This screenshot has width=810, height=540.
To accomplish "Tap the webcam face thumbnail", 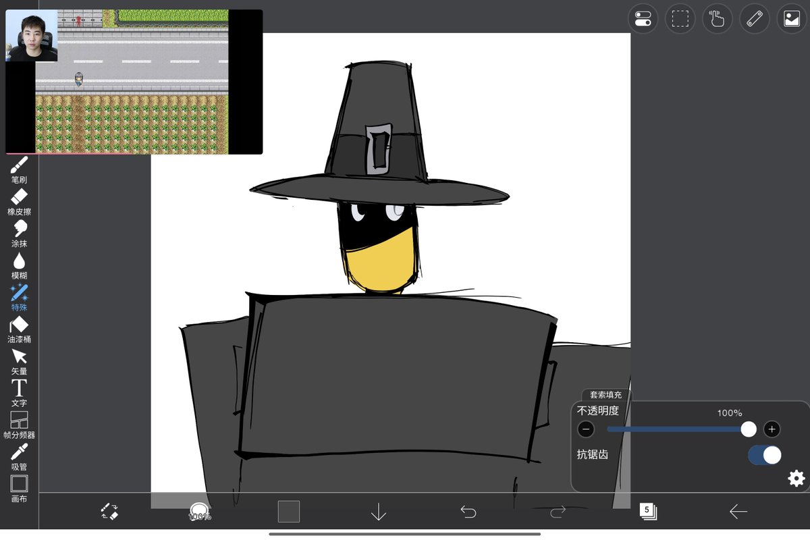I will coord(32,36).
